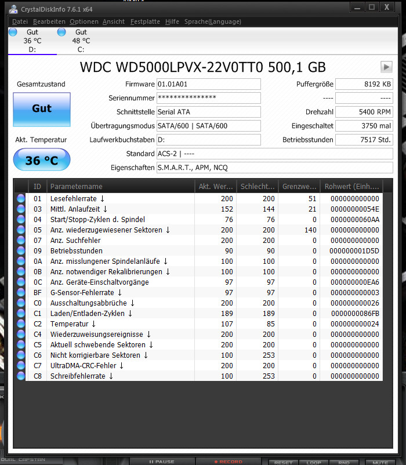Click the Laufwerkbuchstaben field showing D:

208,140
